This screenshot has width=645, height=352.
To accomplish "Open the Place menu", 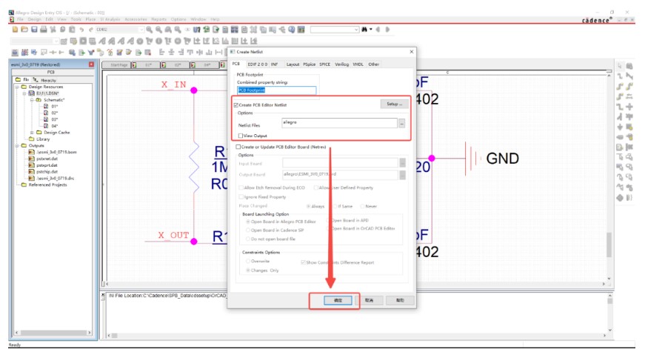I will coord(90,19).
